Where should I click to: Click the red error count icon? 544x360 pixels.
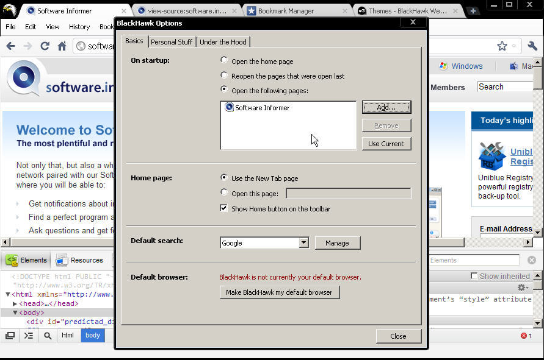click(x=523, y=336)
